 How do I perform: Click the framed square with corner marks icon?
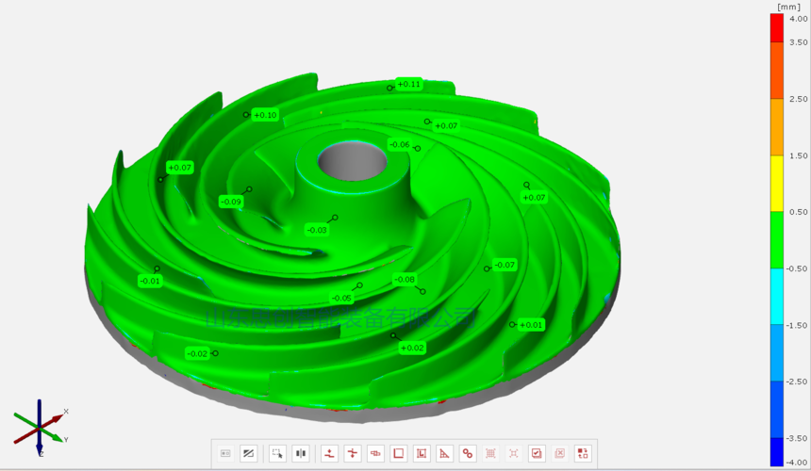coord(422,453)
